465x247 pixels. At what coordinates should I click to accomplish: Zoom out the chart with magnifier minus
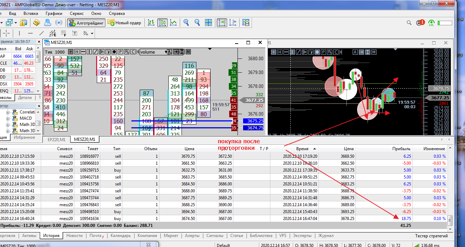[x=197, y=22]
